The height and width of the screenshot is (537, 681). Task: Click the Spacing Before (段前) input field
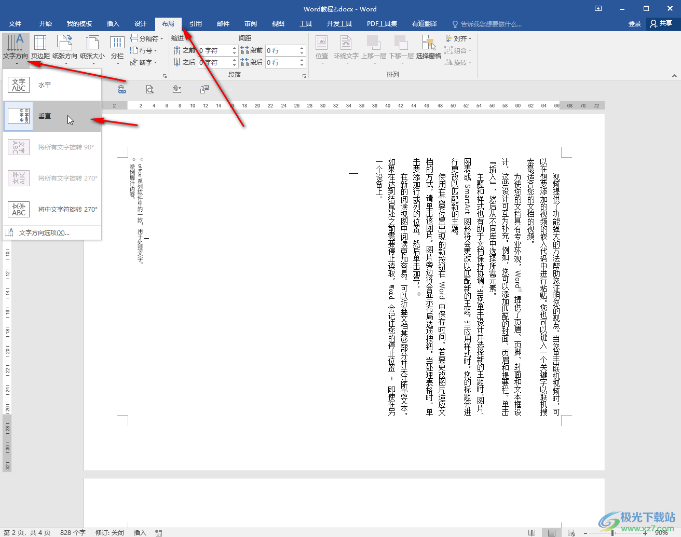(x=282, y=50)
